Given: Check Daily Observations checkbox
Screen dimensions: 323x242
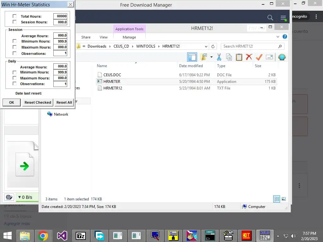Looking at the screenshot, I should (x=15, y=84).
